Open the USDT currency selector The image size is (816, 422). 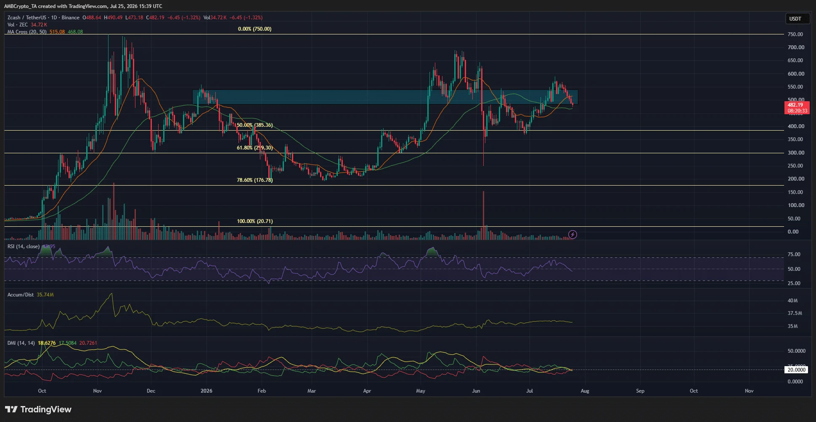[x=797, y=18]
